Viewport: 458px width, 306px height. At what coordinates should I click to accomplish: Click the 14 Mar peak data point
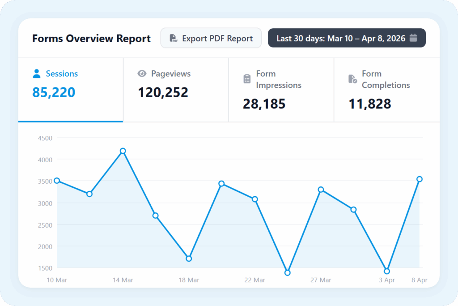[x=123, y=151]
